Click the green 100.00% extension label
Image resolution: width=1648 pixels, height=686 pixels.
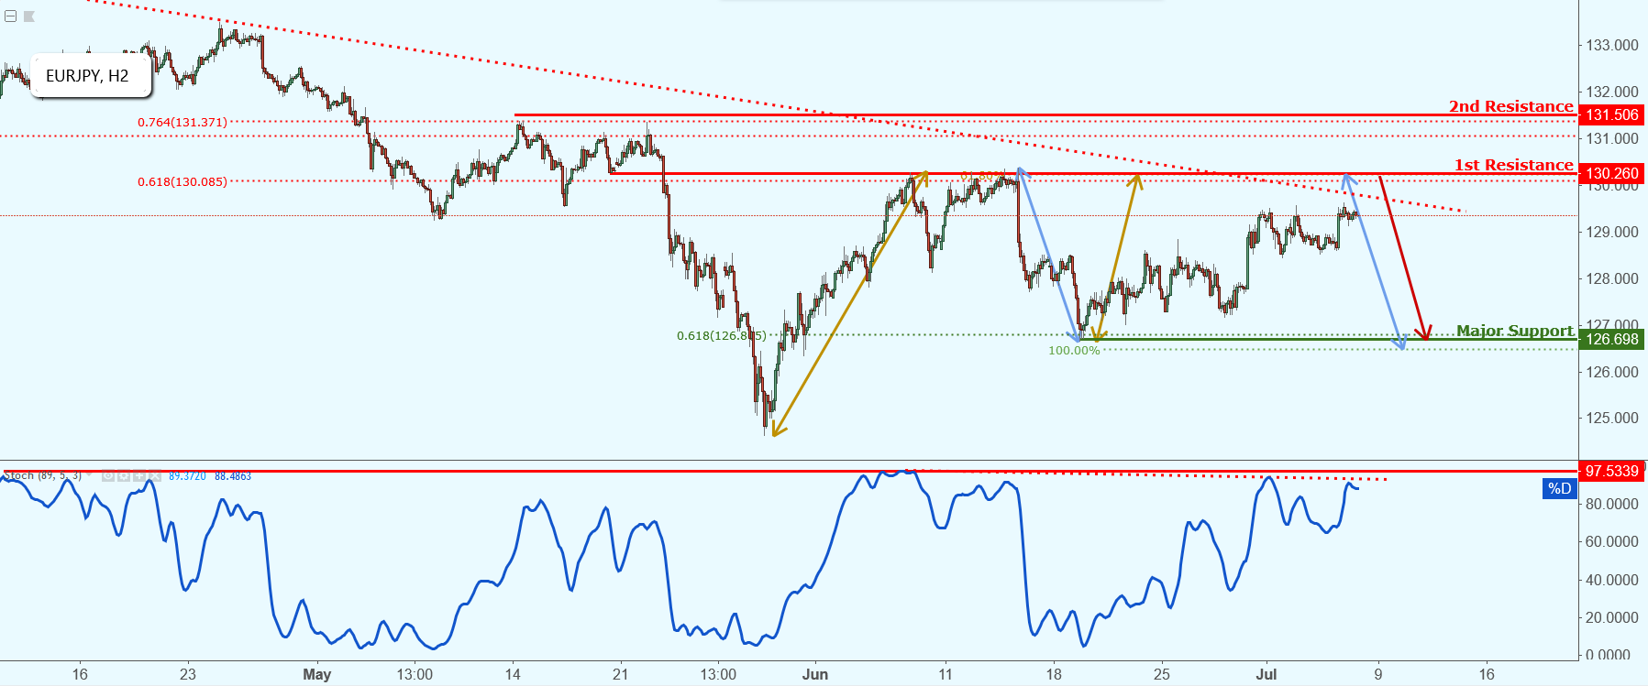[x=1074, y=350]
